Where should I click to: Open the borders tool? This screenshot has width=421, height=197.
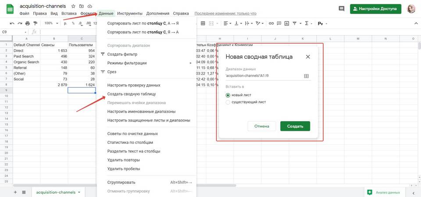pos(203,23)
